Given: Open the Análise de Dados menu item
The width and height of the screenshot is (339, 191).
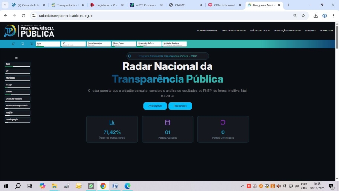Looking at the screenshot, I should [x=260, y=31].
